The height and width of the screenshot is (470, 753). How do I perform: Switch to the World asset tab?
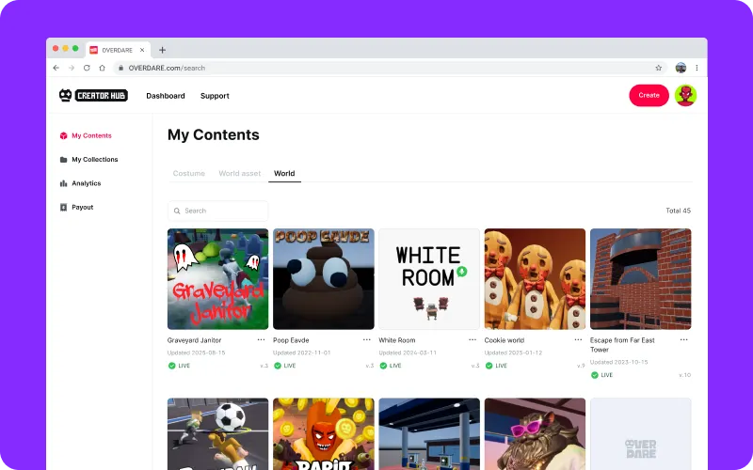[x=240, y=173]
